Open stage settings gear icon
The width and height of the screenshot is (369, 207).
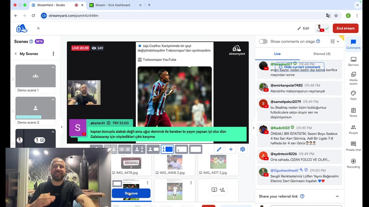[x=243, y=149]
